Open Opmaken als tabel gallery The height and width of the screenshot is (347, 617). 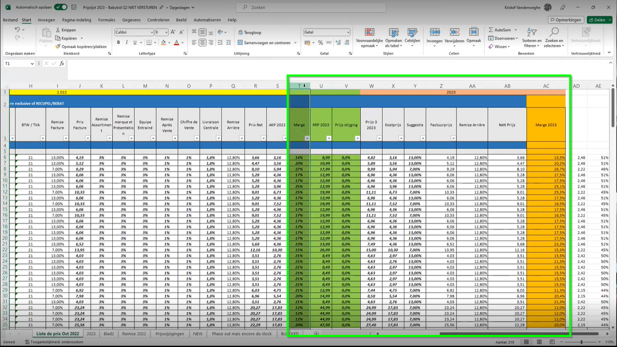(394, 38)
